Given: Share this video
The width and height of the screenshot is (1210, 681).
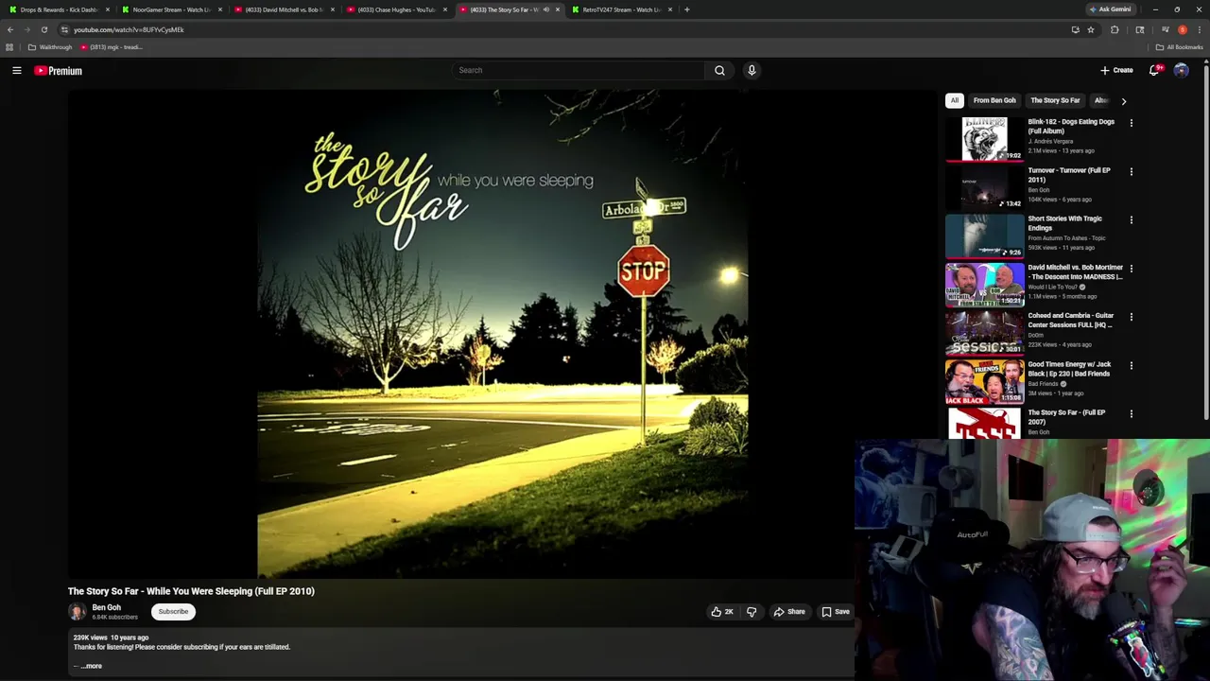Looking at the screenshot, I should (x=789, y=612).
